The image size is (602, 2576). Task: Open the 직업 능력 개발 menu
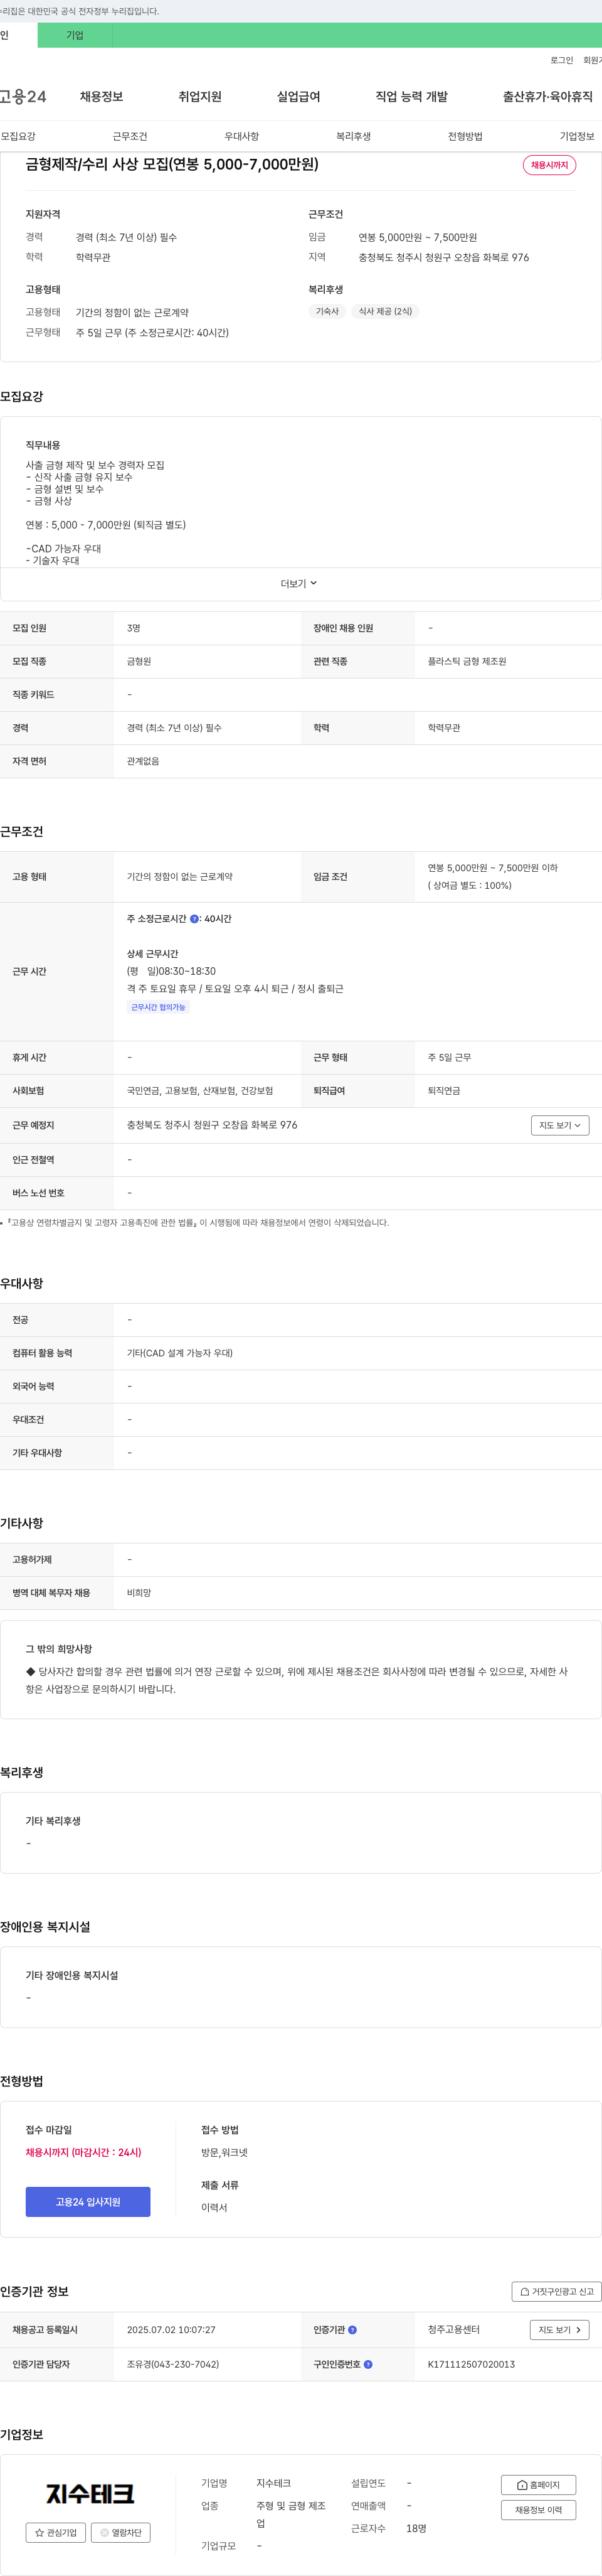click(411, 96)
